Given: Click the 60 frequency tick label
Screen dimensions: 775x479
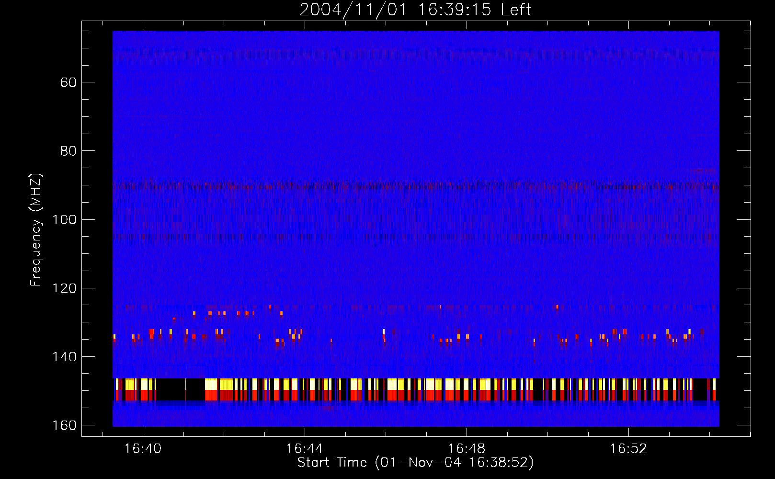Looking at the screenshot, I should click(68, 82).
